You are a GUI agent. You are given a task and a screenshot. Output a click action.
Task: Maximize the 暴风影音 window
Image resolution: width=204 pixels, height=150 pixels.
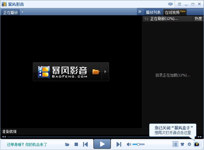pos(193,4)
